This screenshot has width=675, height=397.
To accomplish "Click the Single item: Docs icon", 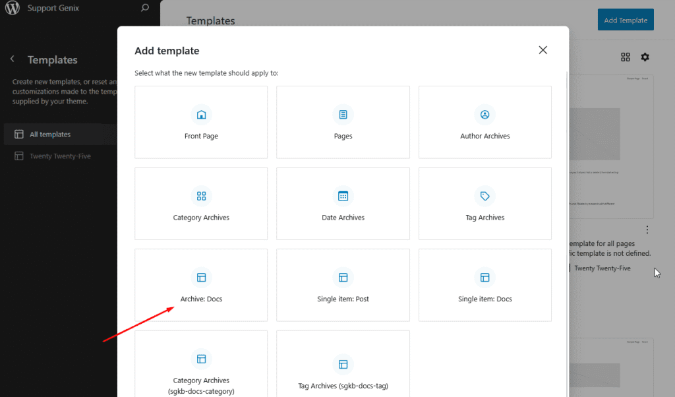I will [484, 277].
